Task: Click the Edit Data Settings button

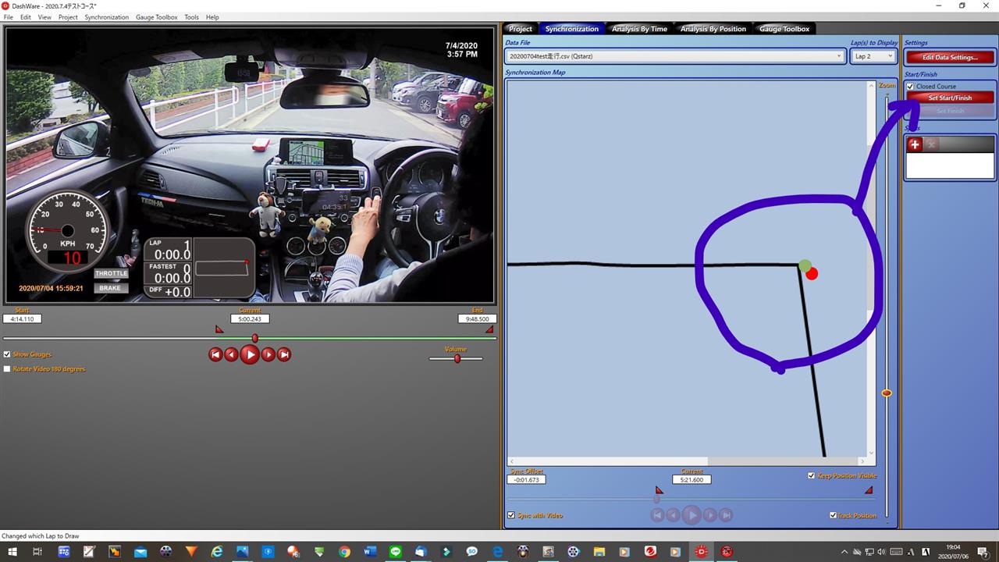Action: tap(950, 57)
